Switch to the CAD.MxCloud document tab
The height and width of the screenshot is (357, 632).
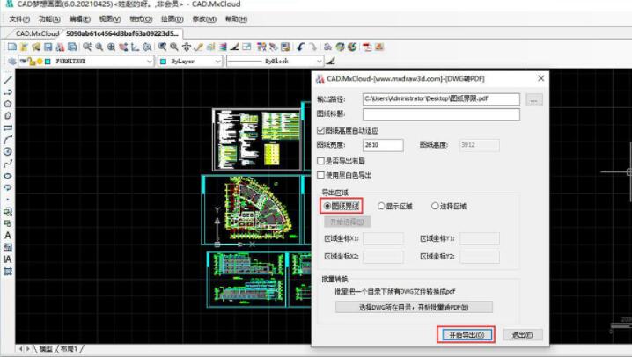(x=37, y=33)
